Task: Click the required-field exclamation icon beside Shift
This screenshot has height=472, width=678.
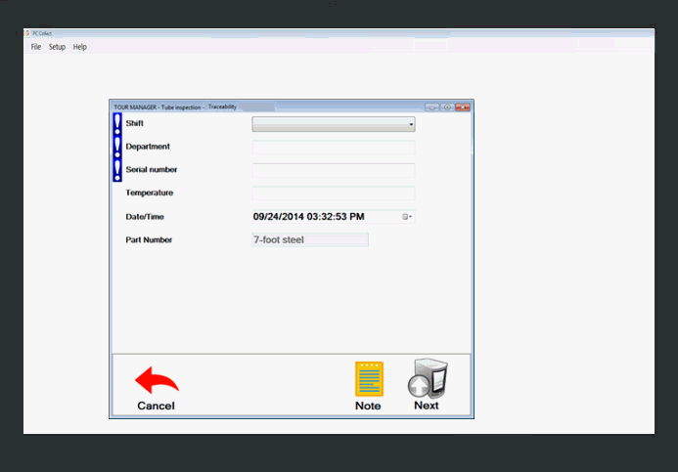Action: click(x=117, y=124)
